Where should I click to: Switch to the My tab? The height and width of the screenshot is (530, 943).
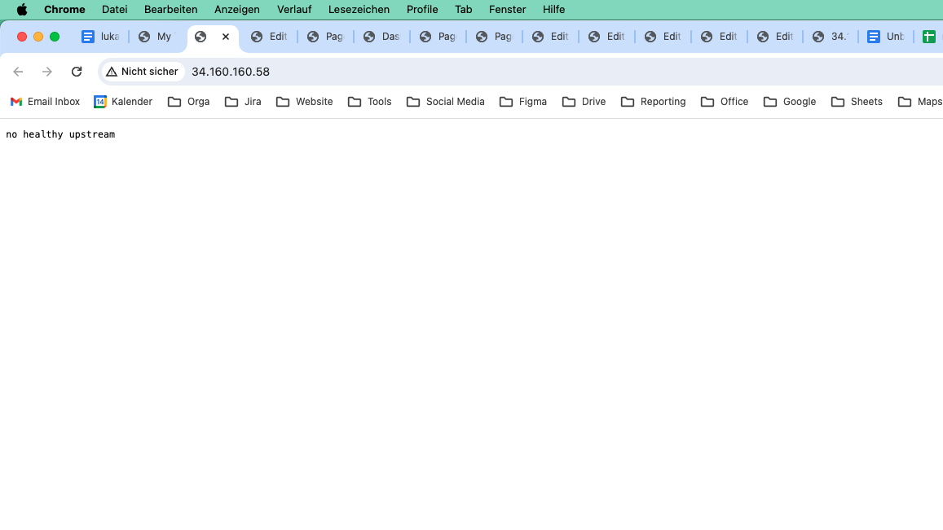pos(157,37)
